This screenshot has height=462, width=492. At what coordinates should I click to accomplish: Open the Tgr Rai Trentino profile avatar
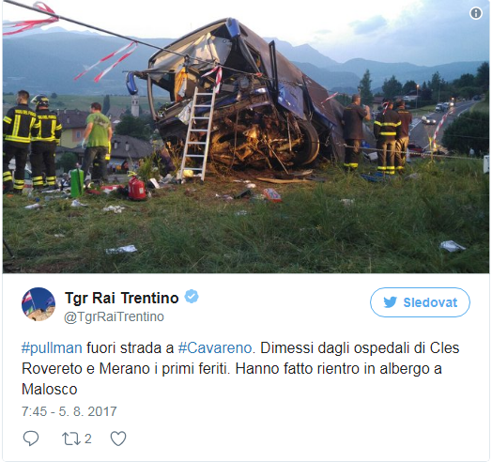click(x=38, y=304)
